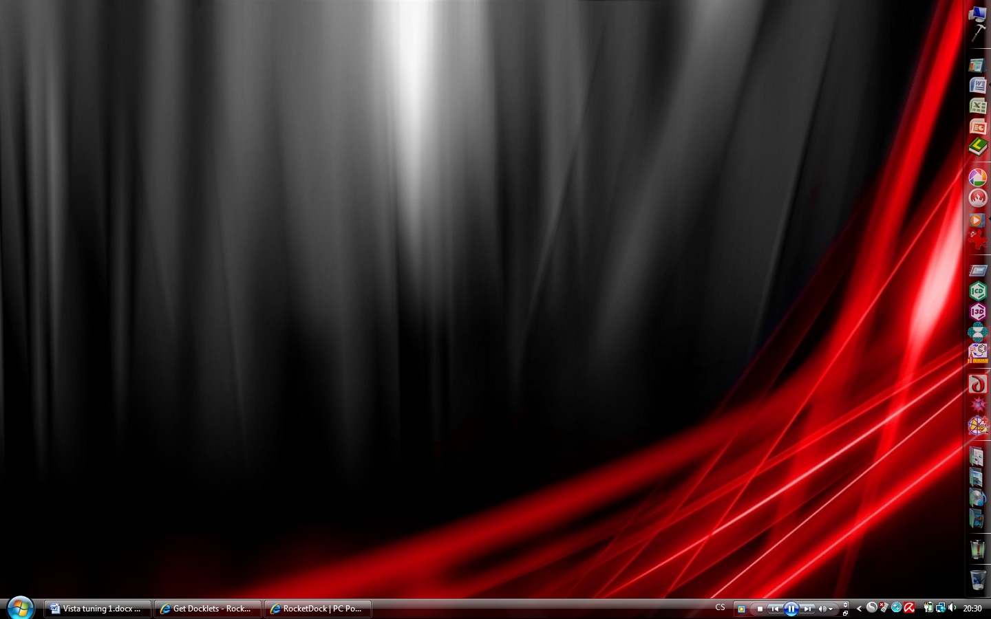Open the blue parallelogram screen icon
The height and width of the screenshot is (619, 991).
pos(978,270)
